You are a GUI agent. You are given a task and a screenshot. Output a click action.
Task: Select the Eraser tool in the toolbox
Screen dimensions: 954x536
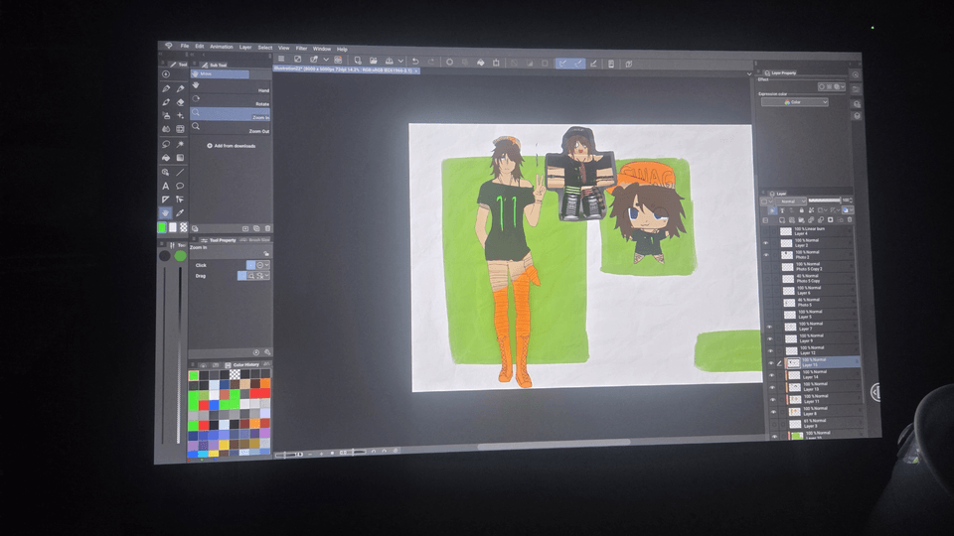tap(180, 101)
